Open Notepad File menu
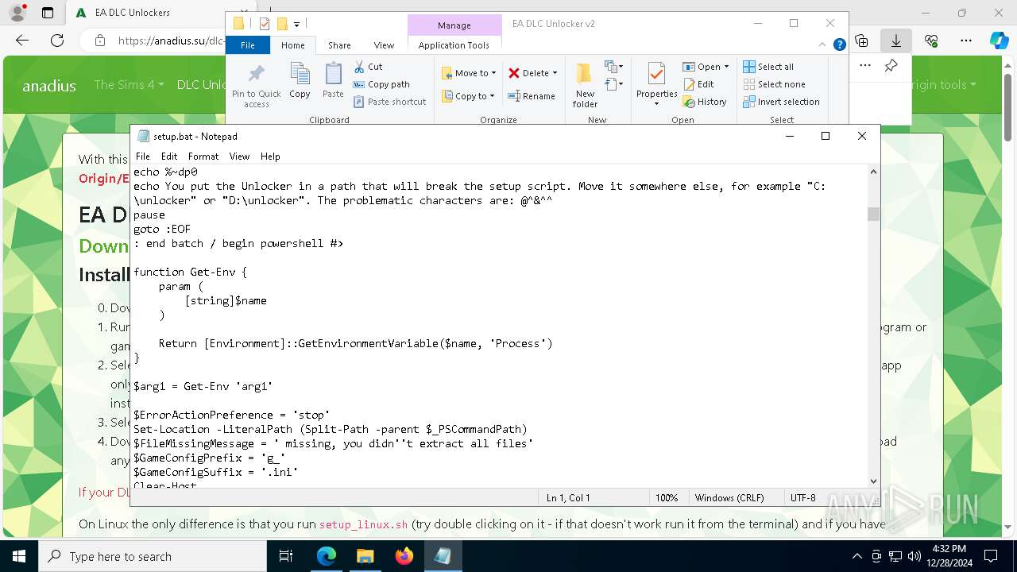Viewport: 1017px width, 572px height. [142, 157]
